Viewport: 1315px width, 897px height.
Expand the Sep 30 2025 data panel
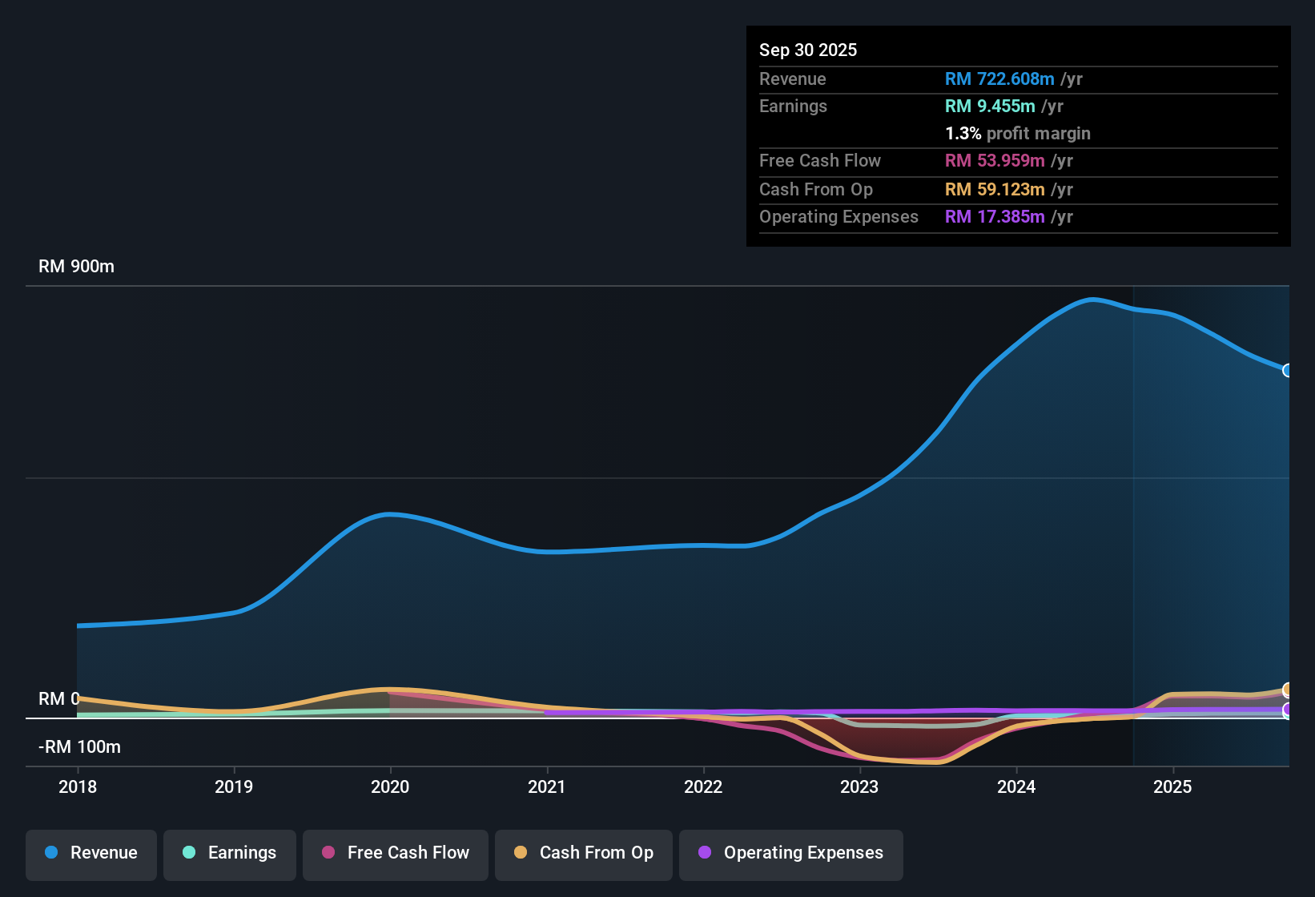(x=808, y=50)
